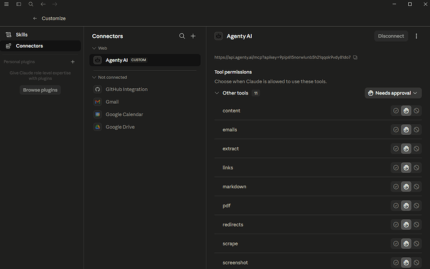430x269 pixels.
Task: Set extract tool to always allow
Action: tap(396, 148)
